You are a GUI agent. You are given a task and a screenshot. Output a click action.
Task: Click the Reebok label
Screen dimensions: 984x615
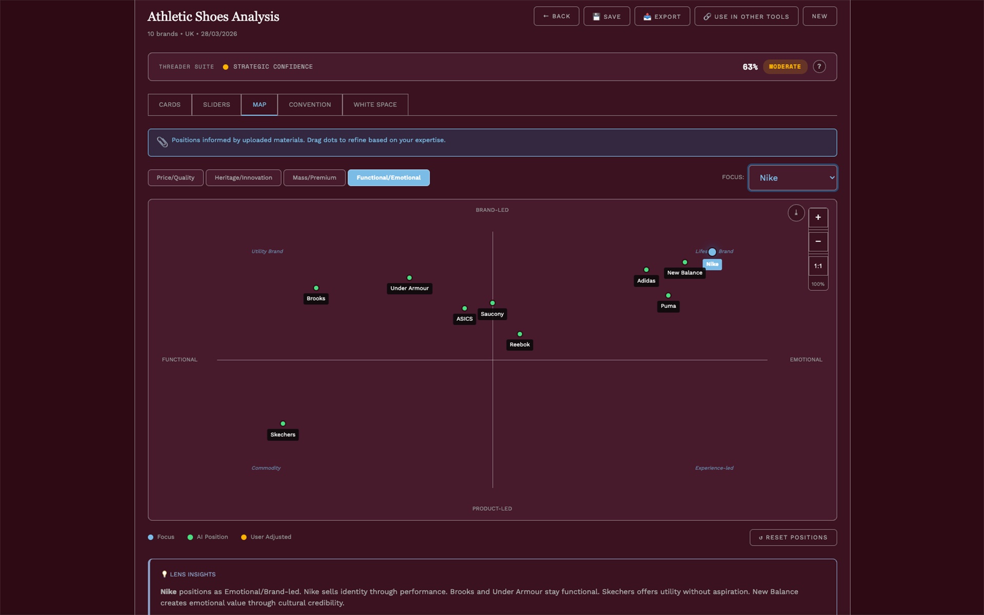point(520,345)
